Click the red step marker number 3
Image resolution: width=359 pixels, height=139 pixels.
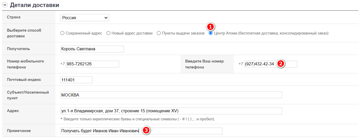(146, 131)
